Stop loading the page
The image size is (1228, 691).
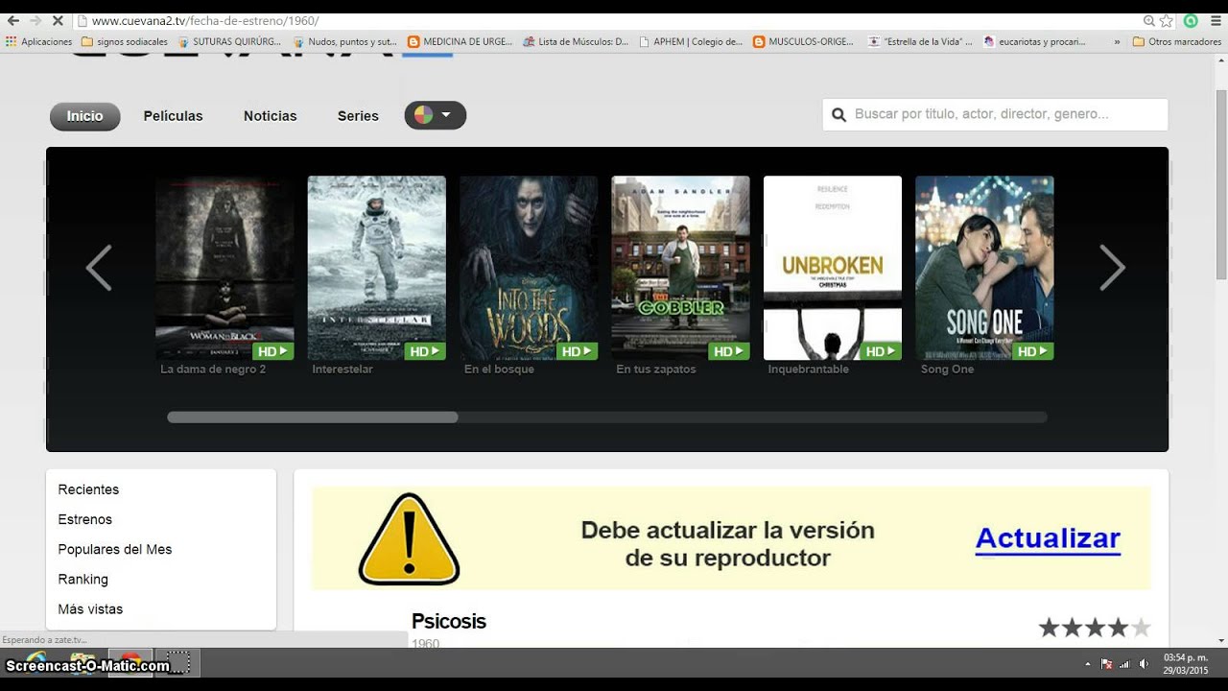point(58,20)
